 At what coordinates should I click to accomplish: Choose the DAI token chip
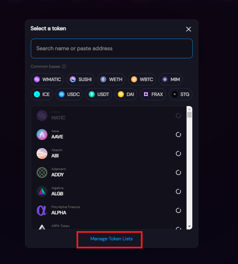tap(126, 94)
